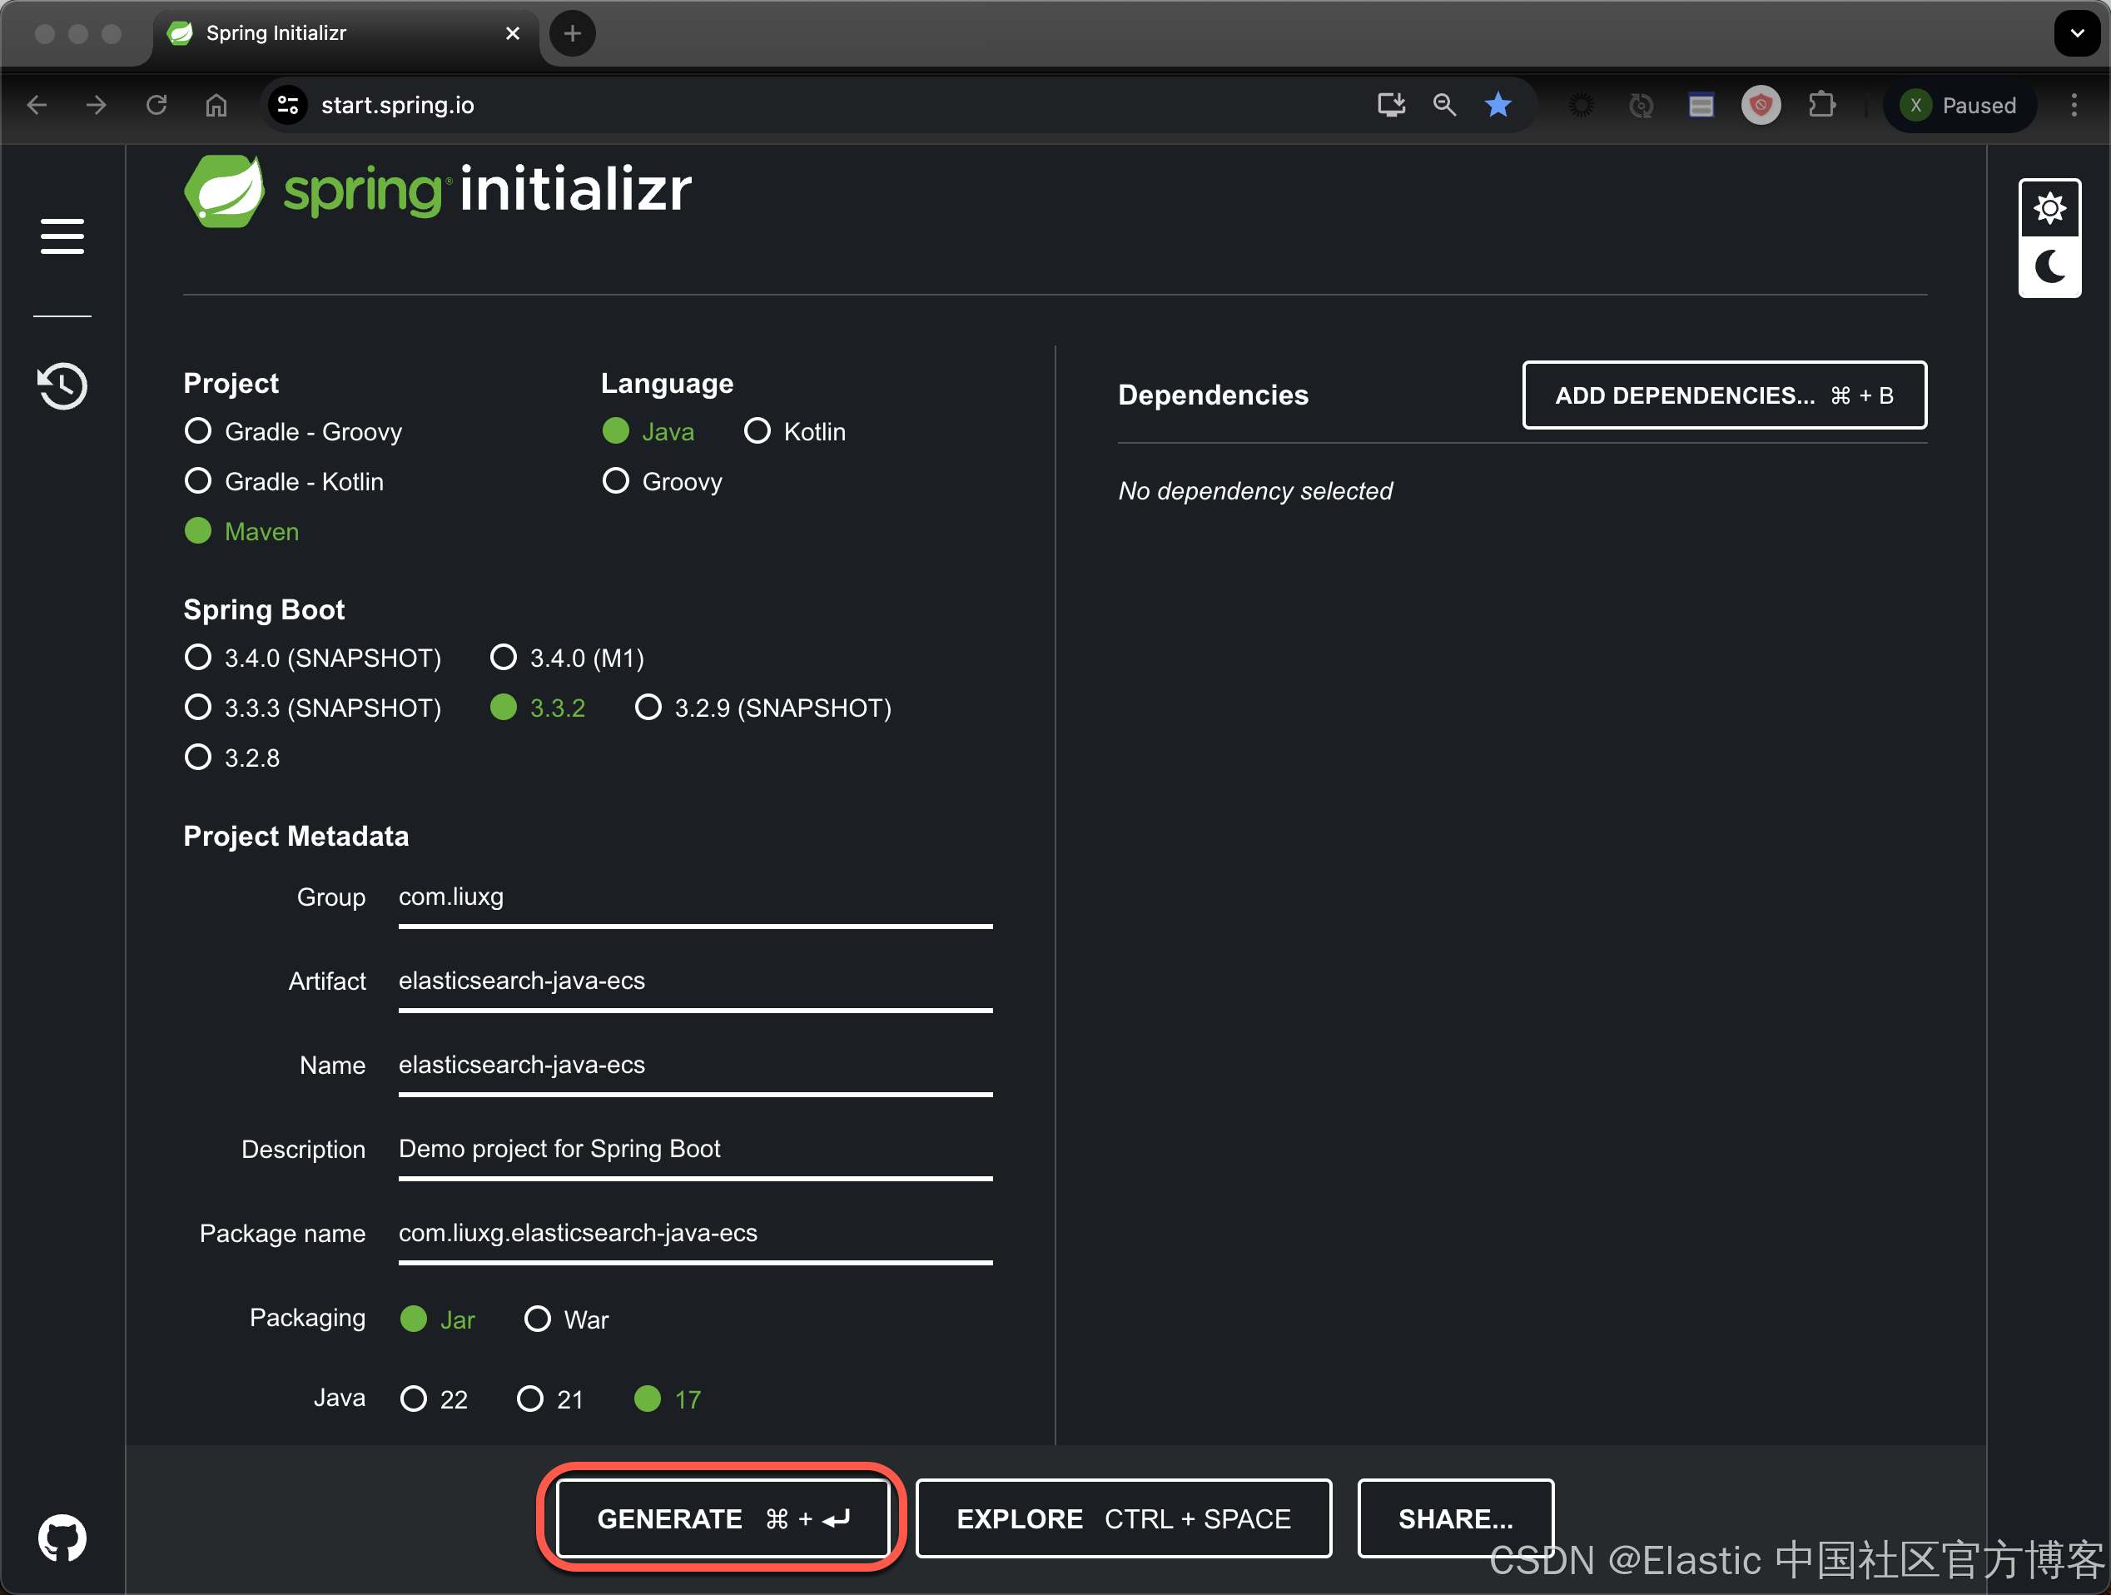Screen dimensions: 2111x1595
Task: Go forward with browser forward arrow
Action: [x=97, y=105]
